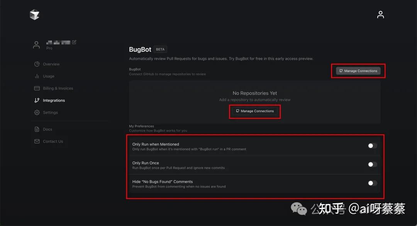The height and width of the screenshot is (226, 417).
Task: Click the Usage bar chart icon
Action: coord(37,76)
